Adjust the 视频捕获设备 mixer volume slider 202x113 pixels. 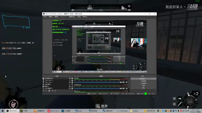98,88
